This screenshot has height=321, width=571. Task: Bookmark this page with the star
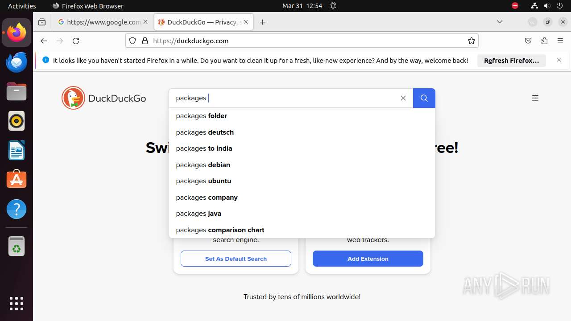pyautogui.click(x=472, y=41)
